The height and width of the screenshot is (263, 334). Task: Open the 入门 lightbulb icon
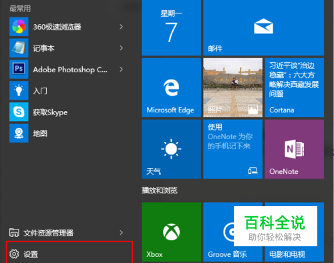(x=19, y=90)
